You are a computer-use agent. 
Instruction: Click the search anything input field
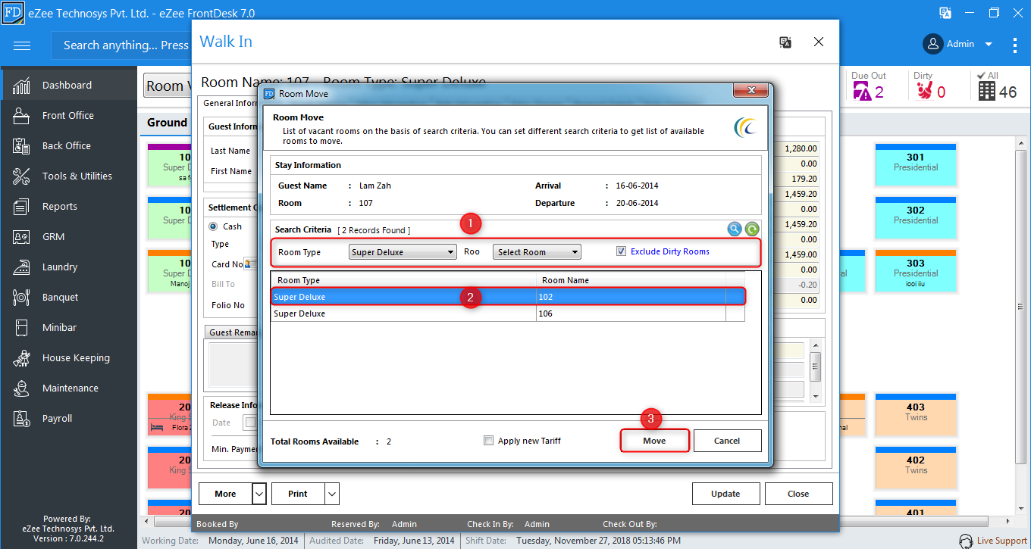[121, 45]
